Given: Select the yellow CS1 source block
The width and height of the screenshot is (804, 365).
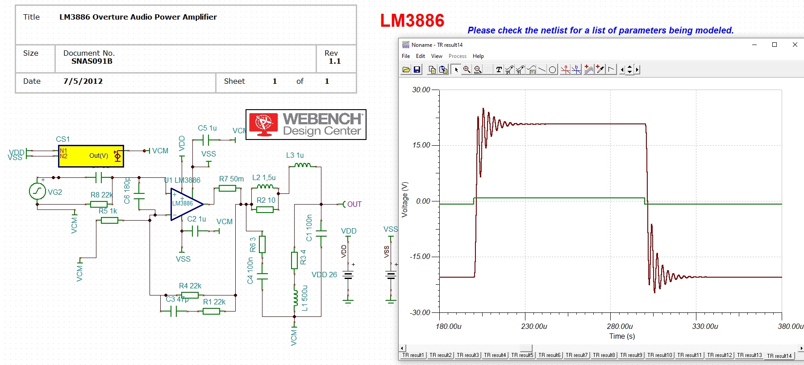Looking at the screenshot, I should point(91,156).
